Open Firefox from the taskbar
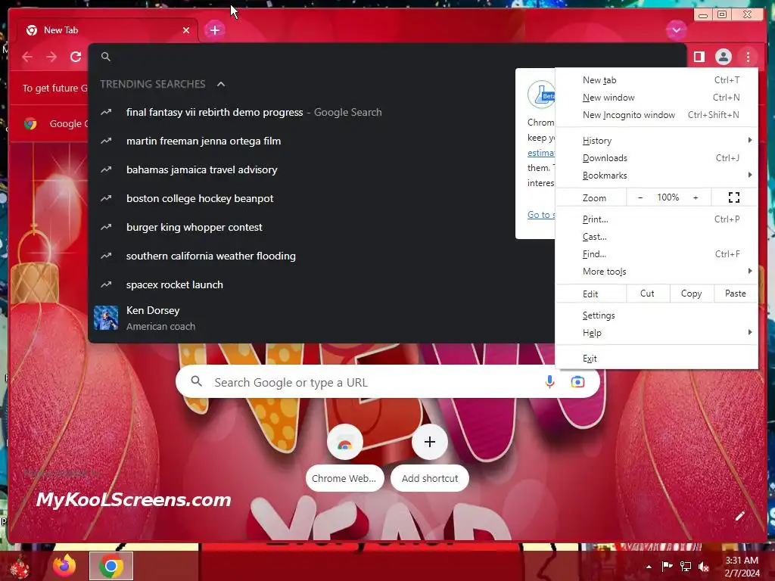The width and height of the screenshot is (775, 581). 65,566
